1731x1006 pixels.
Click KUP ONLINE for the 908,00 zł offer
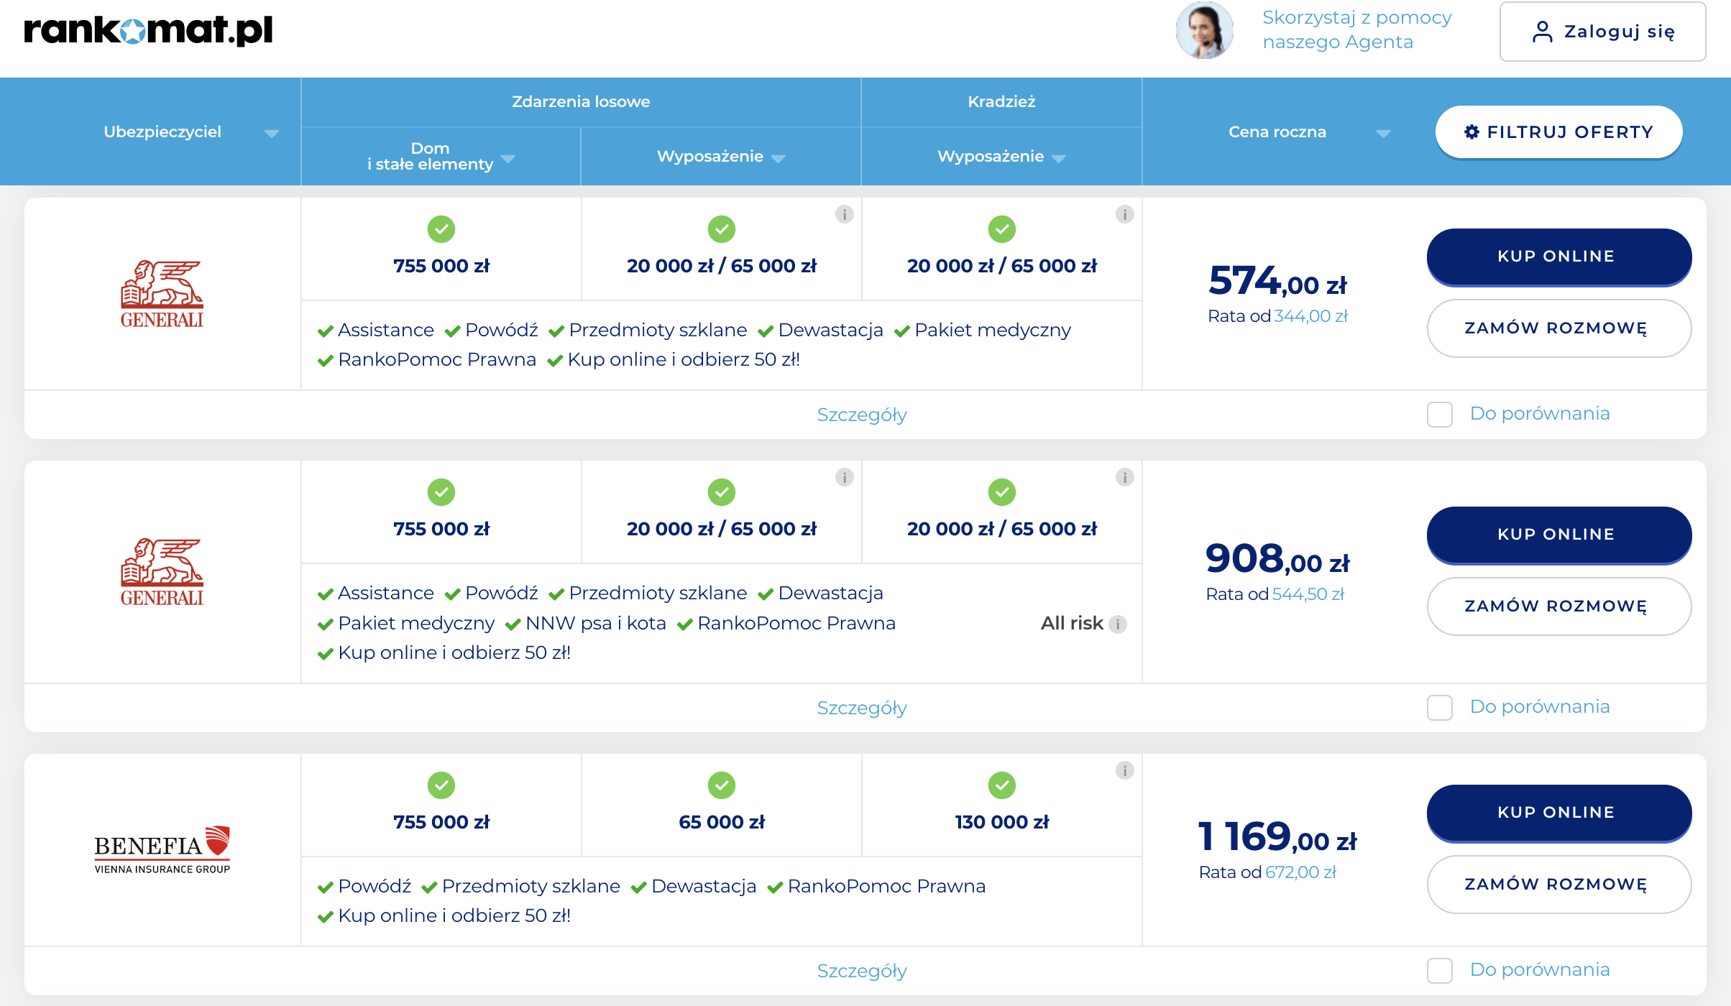1558,535
